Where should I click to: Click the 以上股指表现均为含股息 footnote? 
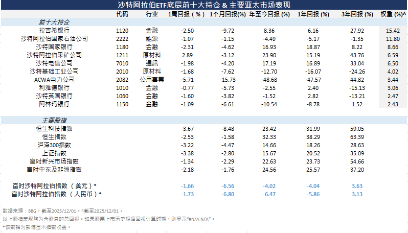109,219
